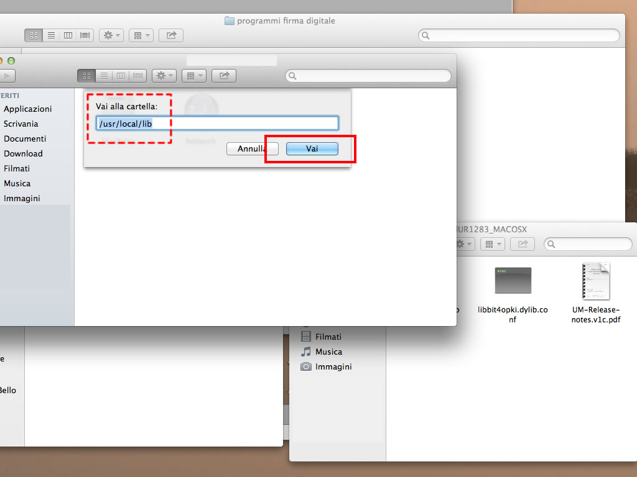Select the libbit4opki.dylib.conf exec file icon
The height and width of the screenshot is (477, 637).
tap(513, 281)
